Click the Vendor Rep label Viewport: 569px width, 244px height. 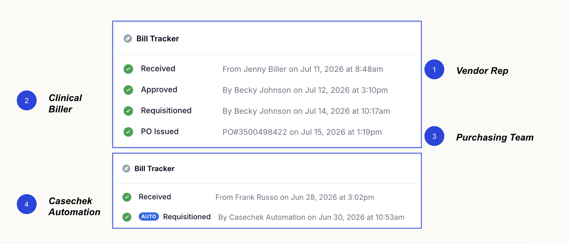click(482, 71)
